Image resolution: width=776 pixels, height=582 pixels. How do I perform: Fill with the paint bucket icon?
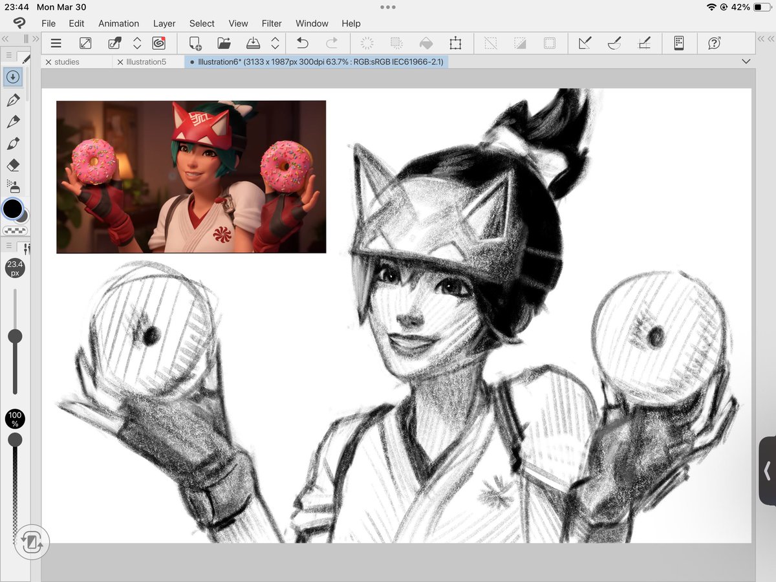point(426,43)
